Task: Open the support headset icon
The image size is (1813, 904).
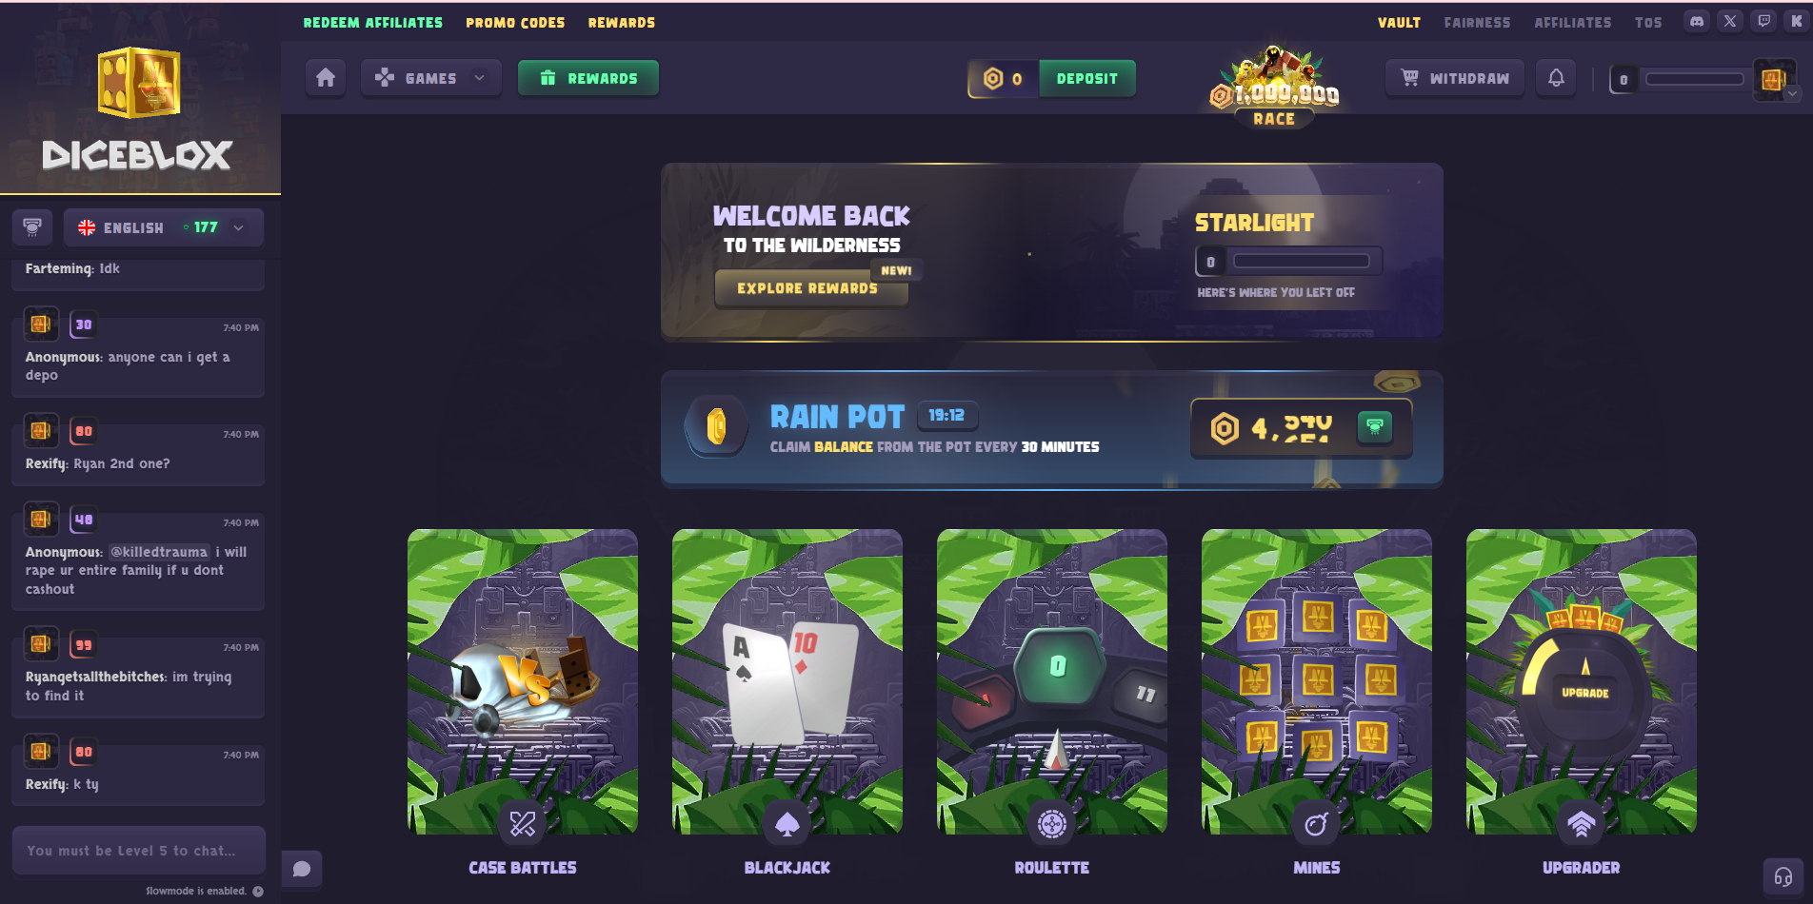Action: coord(1783,876)
